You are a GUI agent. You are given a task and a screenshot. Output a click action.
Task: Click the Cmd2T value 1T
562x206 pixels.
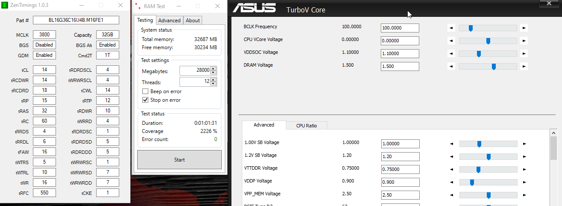click(108, 55)
